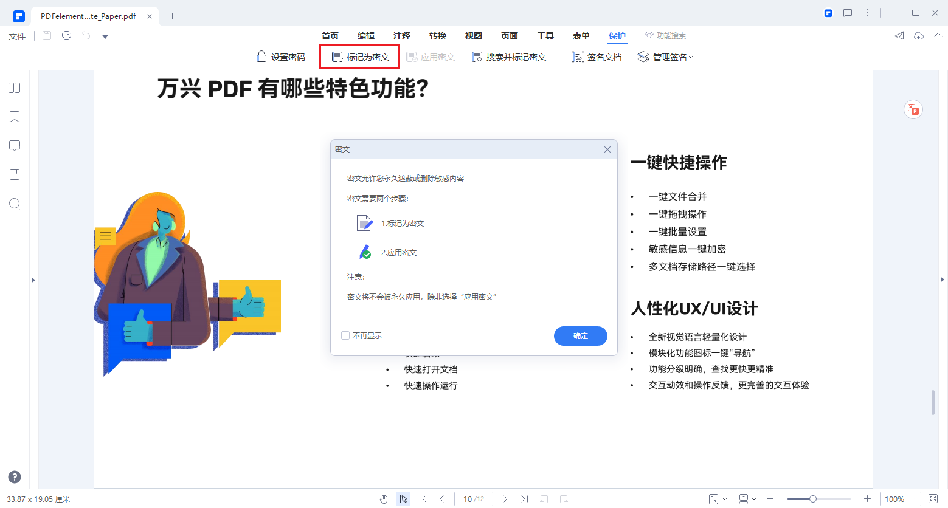This screenshot has height=508, width=948.
Task: Select the Hand tool in bottom toolbar
Action: [384, 499]
